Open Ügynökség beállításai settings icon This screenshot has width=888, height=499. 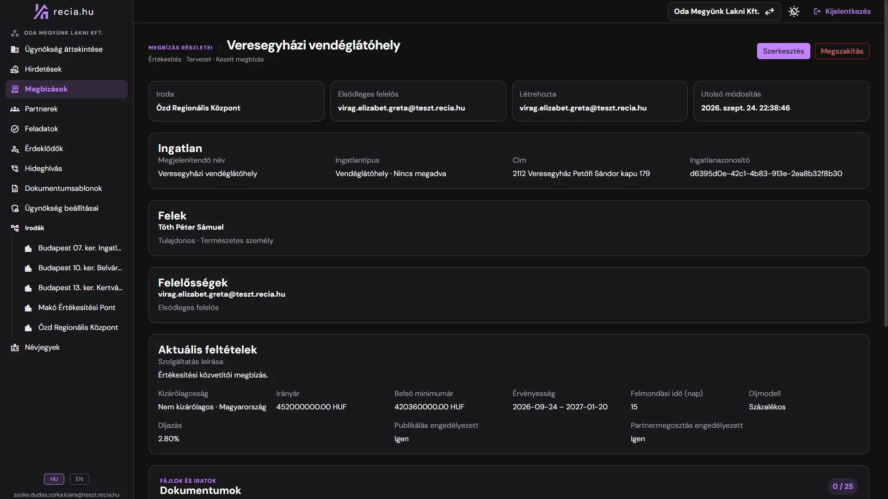click(15, 208)
